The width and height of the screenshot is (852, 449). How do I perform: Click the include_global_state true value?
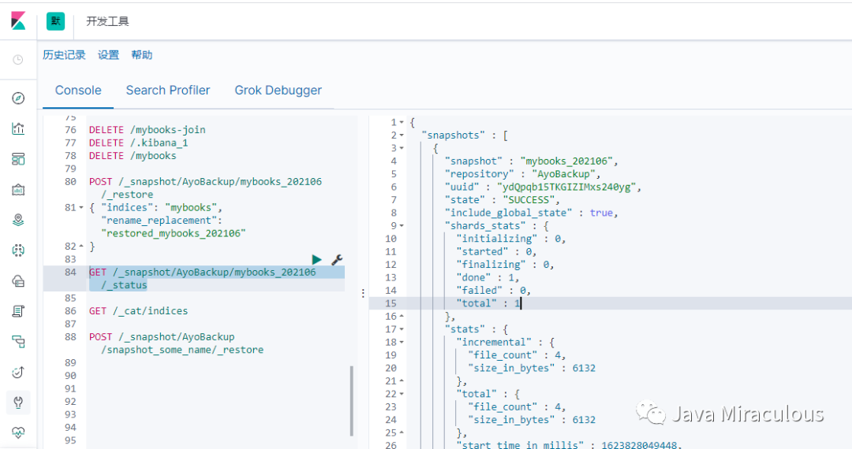click(x=601, y=213)
